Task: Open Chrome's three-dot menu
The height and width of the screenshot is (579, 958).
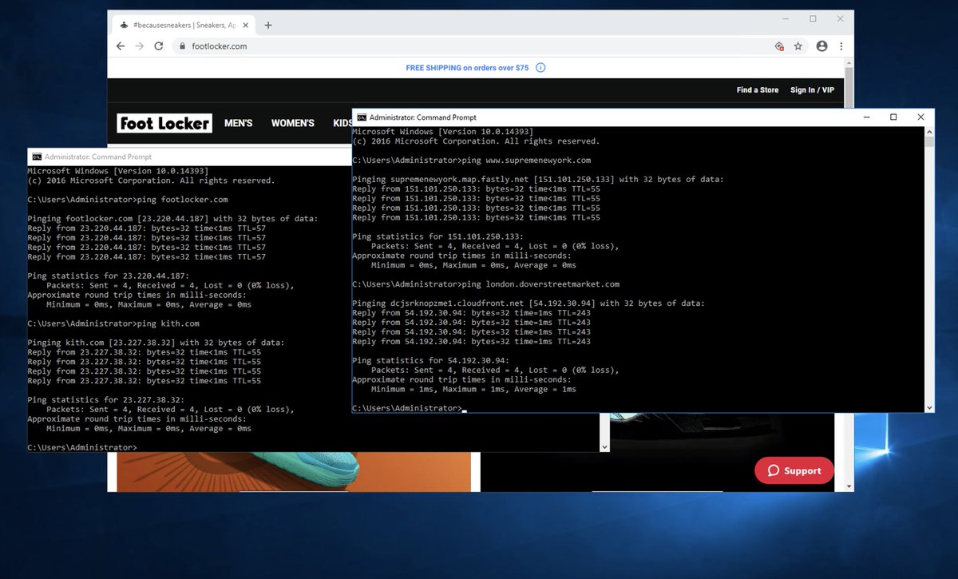Action: point(842,46)
